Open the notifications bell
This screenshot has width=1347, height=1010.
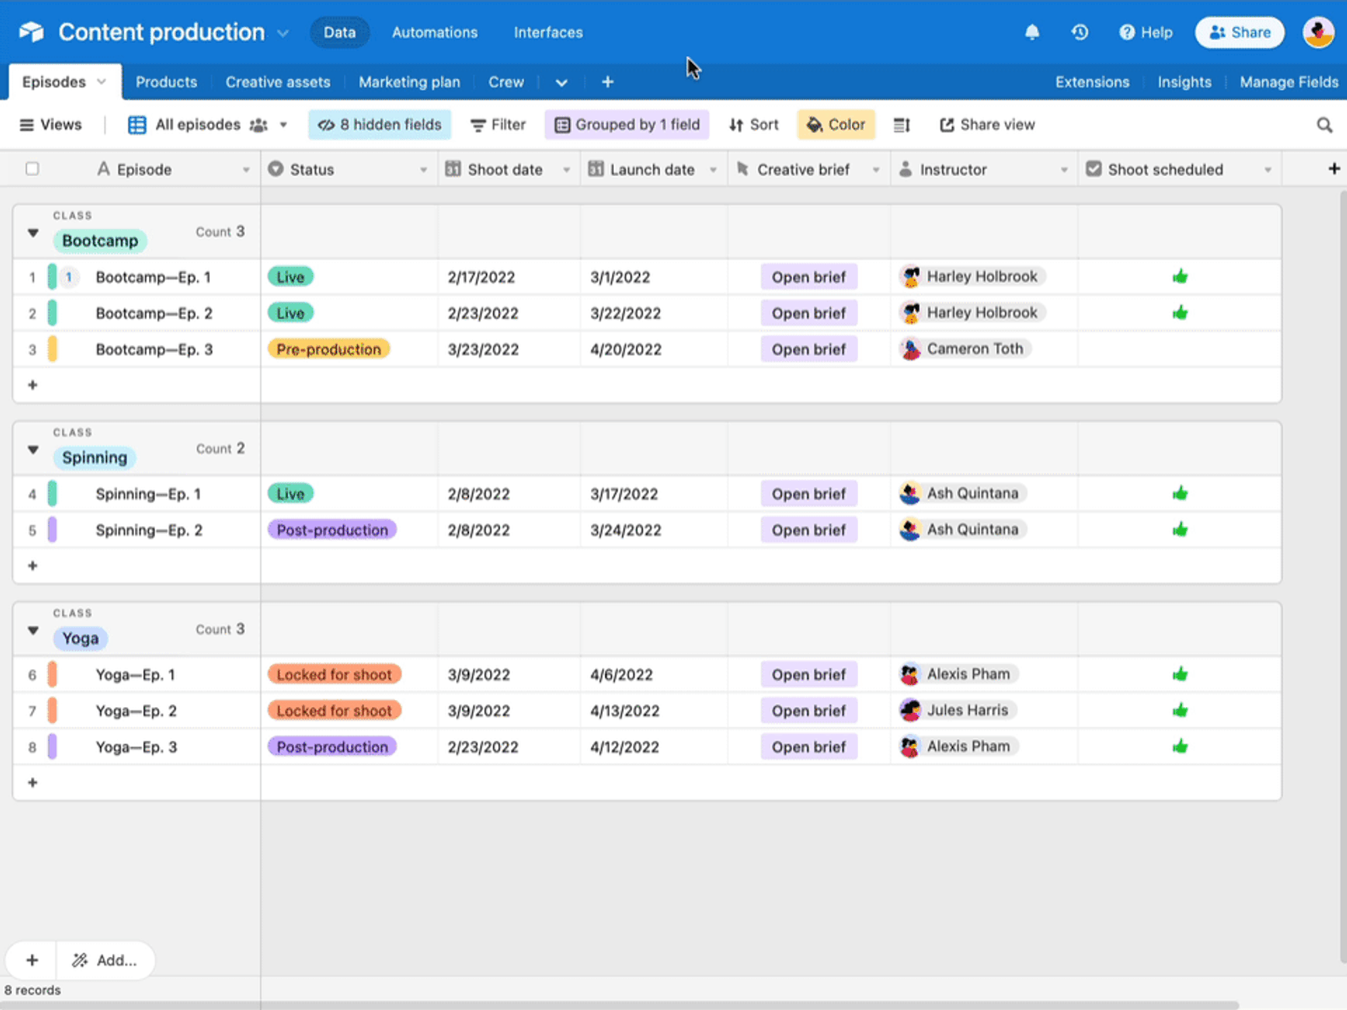[x=1032, y=32]
